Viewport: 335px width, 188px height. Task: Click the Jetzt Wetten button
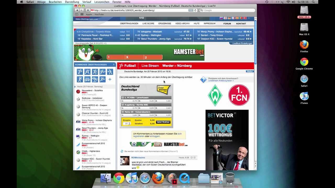point(163,122)
